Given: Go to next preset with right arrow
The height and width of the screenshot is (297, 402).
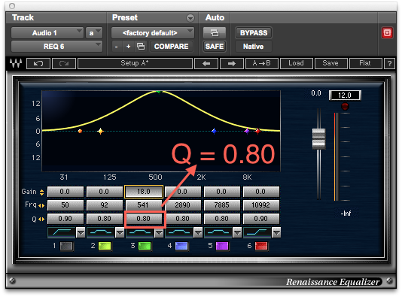Looking at the screenshot, I should point(232,63).
